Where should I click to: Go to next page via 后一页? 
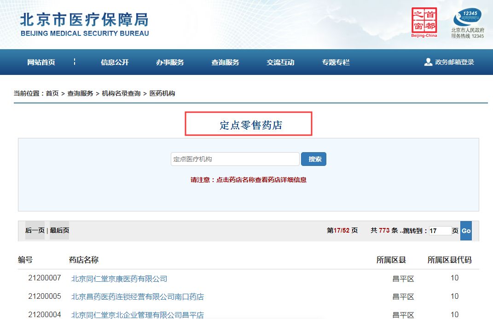(x=35, y=230)
